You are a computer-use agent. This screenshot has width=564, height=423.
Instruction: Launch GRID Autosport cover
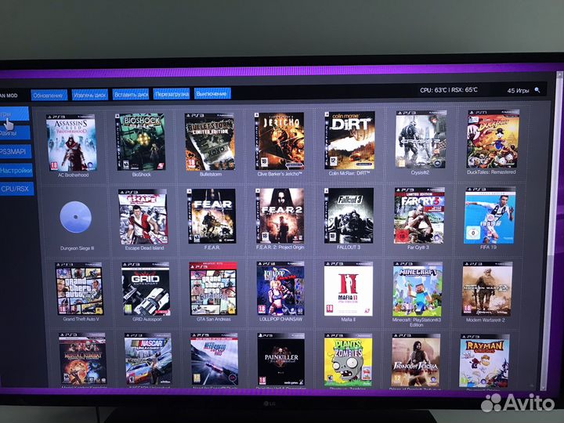click(x=146, y=288)
